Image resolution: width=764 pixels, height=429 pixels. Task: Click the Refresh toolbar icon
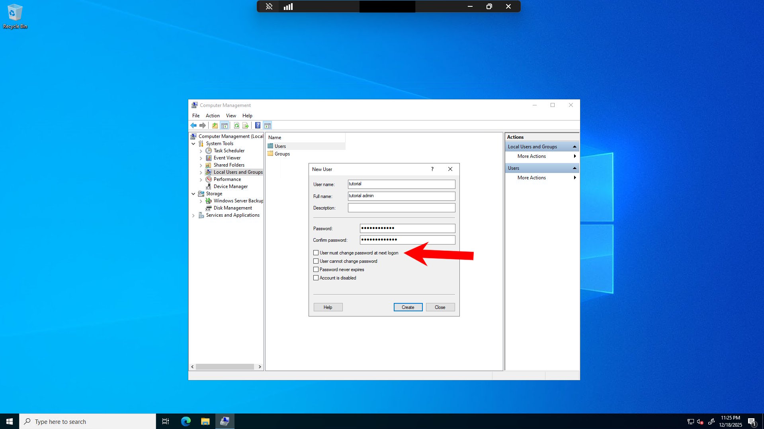(x=236, y=126)
